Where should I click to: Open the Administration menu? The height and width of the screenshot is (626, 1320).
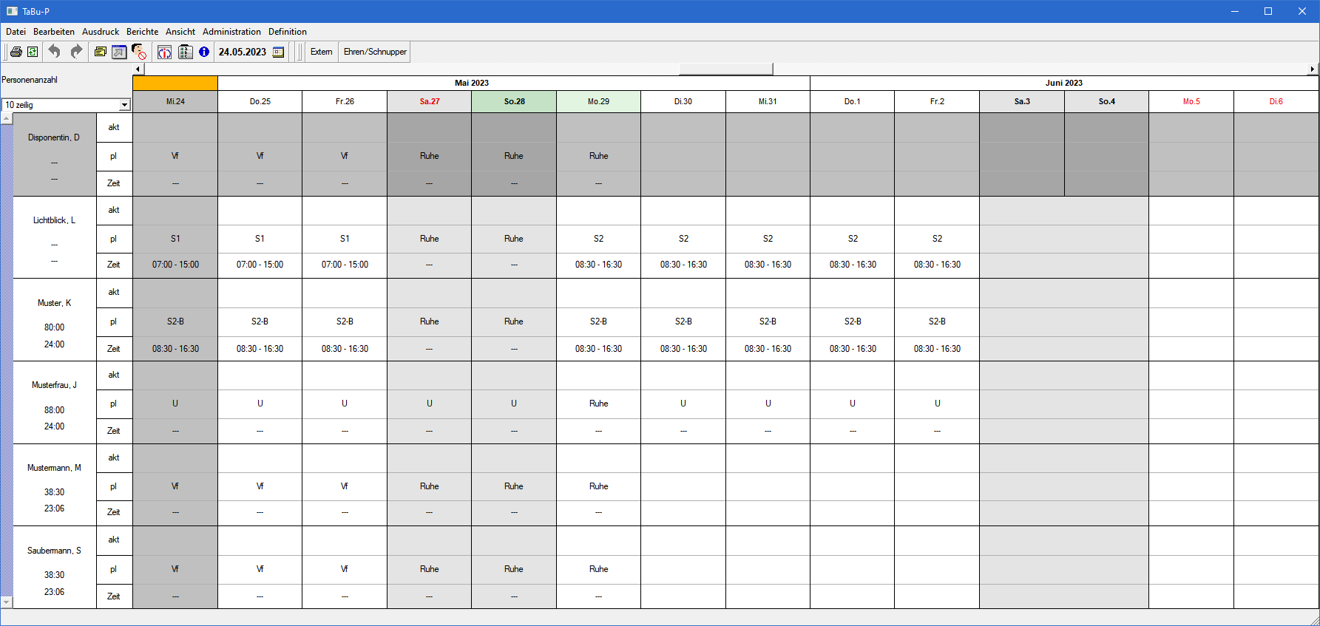231,32
